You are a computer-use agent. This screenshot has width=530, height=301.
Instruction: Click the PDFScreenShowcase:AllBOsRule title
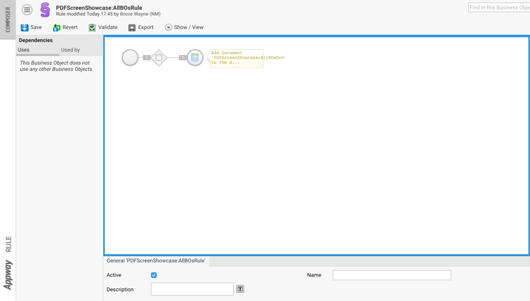click(99, 8)
